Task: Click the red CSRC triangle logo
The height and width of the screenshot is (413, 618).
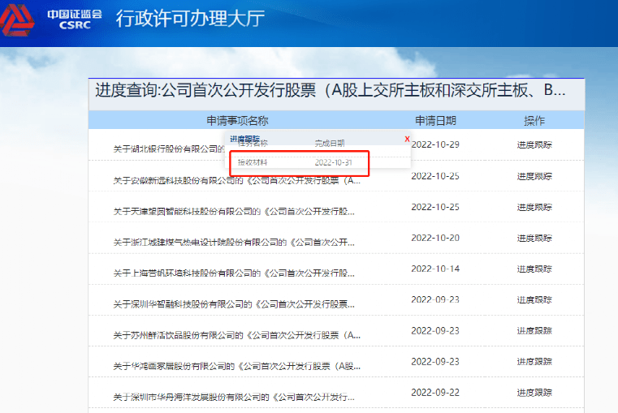Action: (16, 19)
